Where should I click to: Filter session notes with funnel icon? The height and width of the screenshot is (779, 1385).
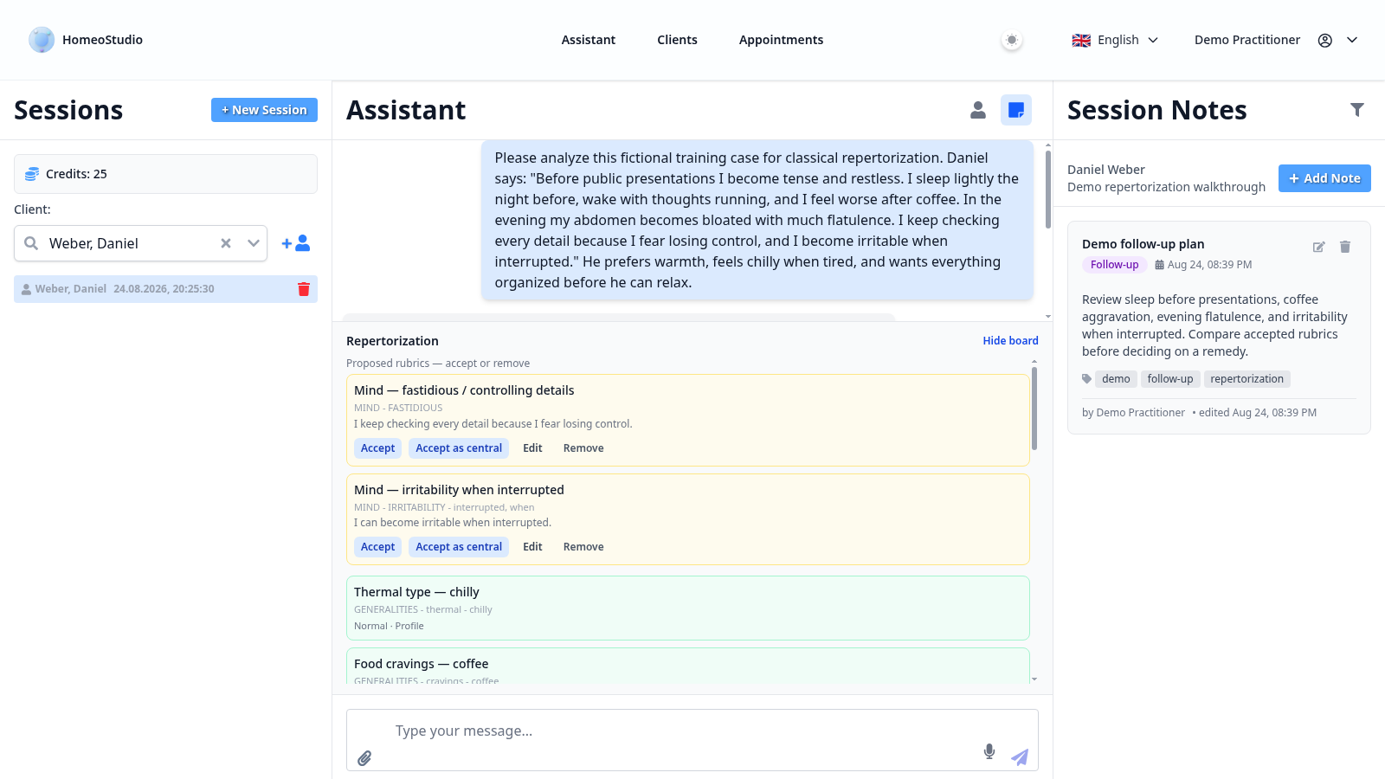click(1357, 110)
